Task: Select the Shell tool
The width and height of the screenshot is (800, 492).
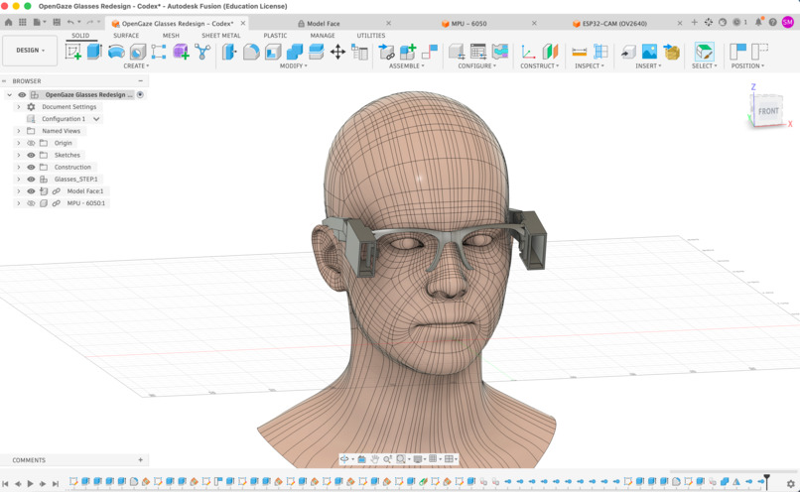Action: [273, 52]
